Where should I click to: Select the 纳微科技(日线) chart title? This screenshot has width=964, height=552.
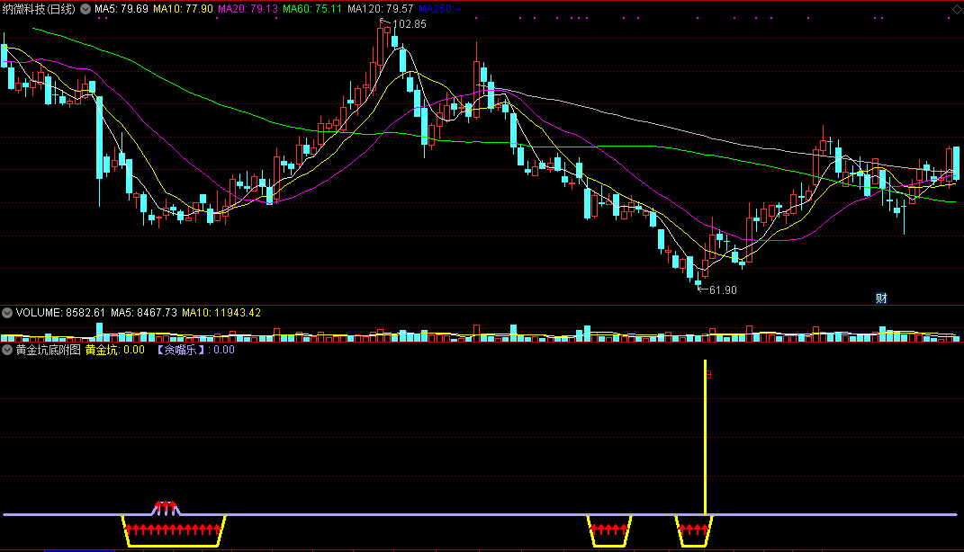pos(39,9)
